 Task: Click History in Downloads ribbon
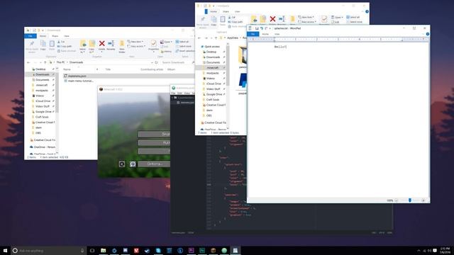click(166, 52)
